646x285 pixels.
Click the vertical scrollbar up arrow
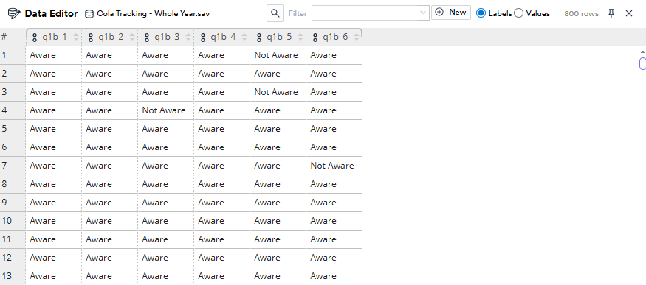643,52
